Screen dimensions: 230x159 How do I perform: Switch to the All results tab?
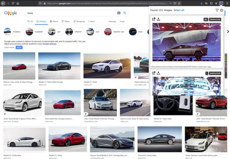point(30,22)
